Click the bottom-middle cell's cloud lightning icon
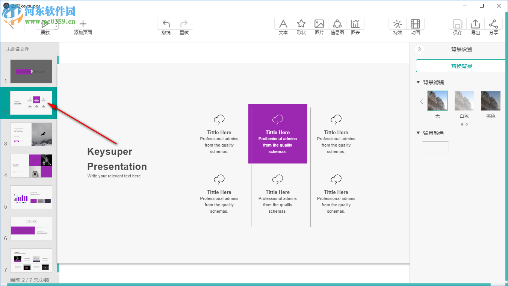 click(x=278, y=180)
